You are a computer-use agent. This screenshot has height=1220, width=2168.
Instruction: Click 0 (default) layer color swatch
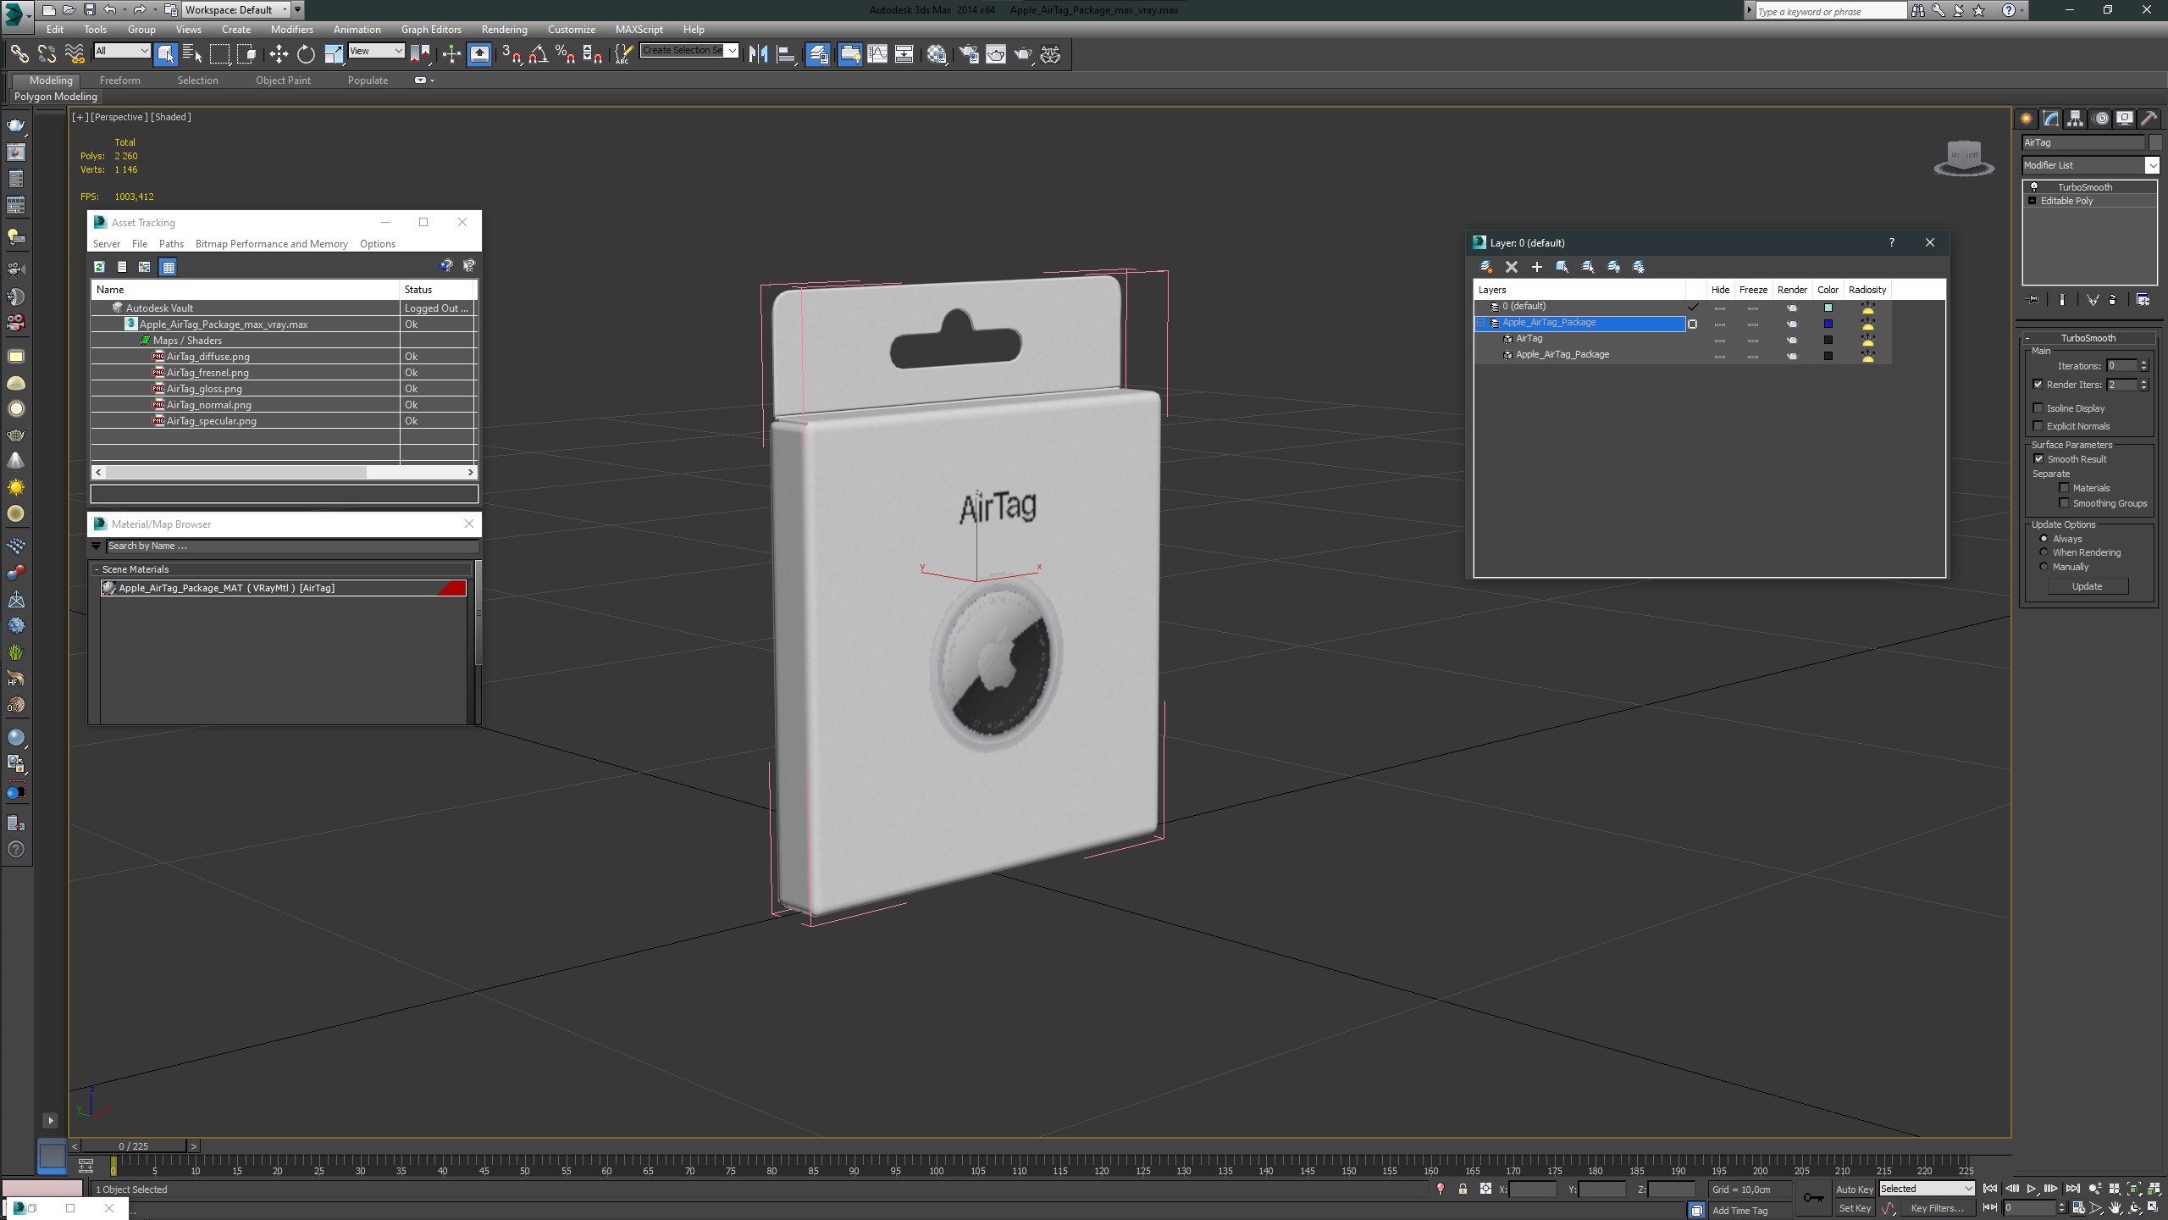tap(1828, 308)
